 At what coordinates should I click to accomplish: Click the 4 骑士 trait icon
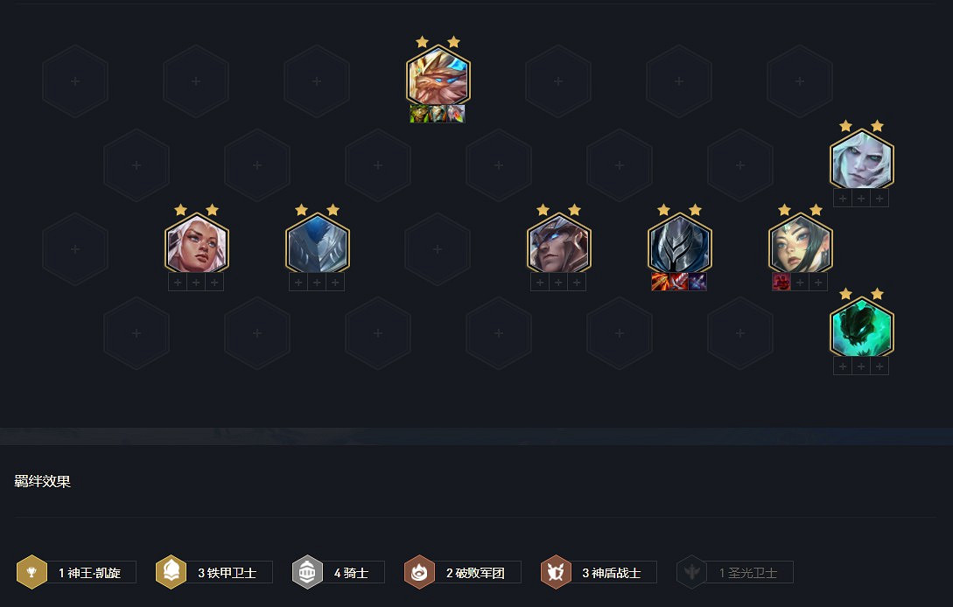coord(307,572)
